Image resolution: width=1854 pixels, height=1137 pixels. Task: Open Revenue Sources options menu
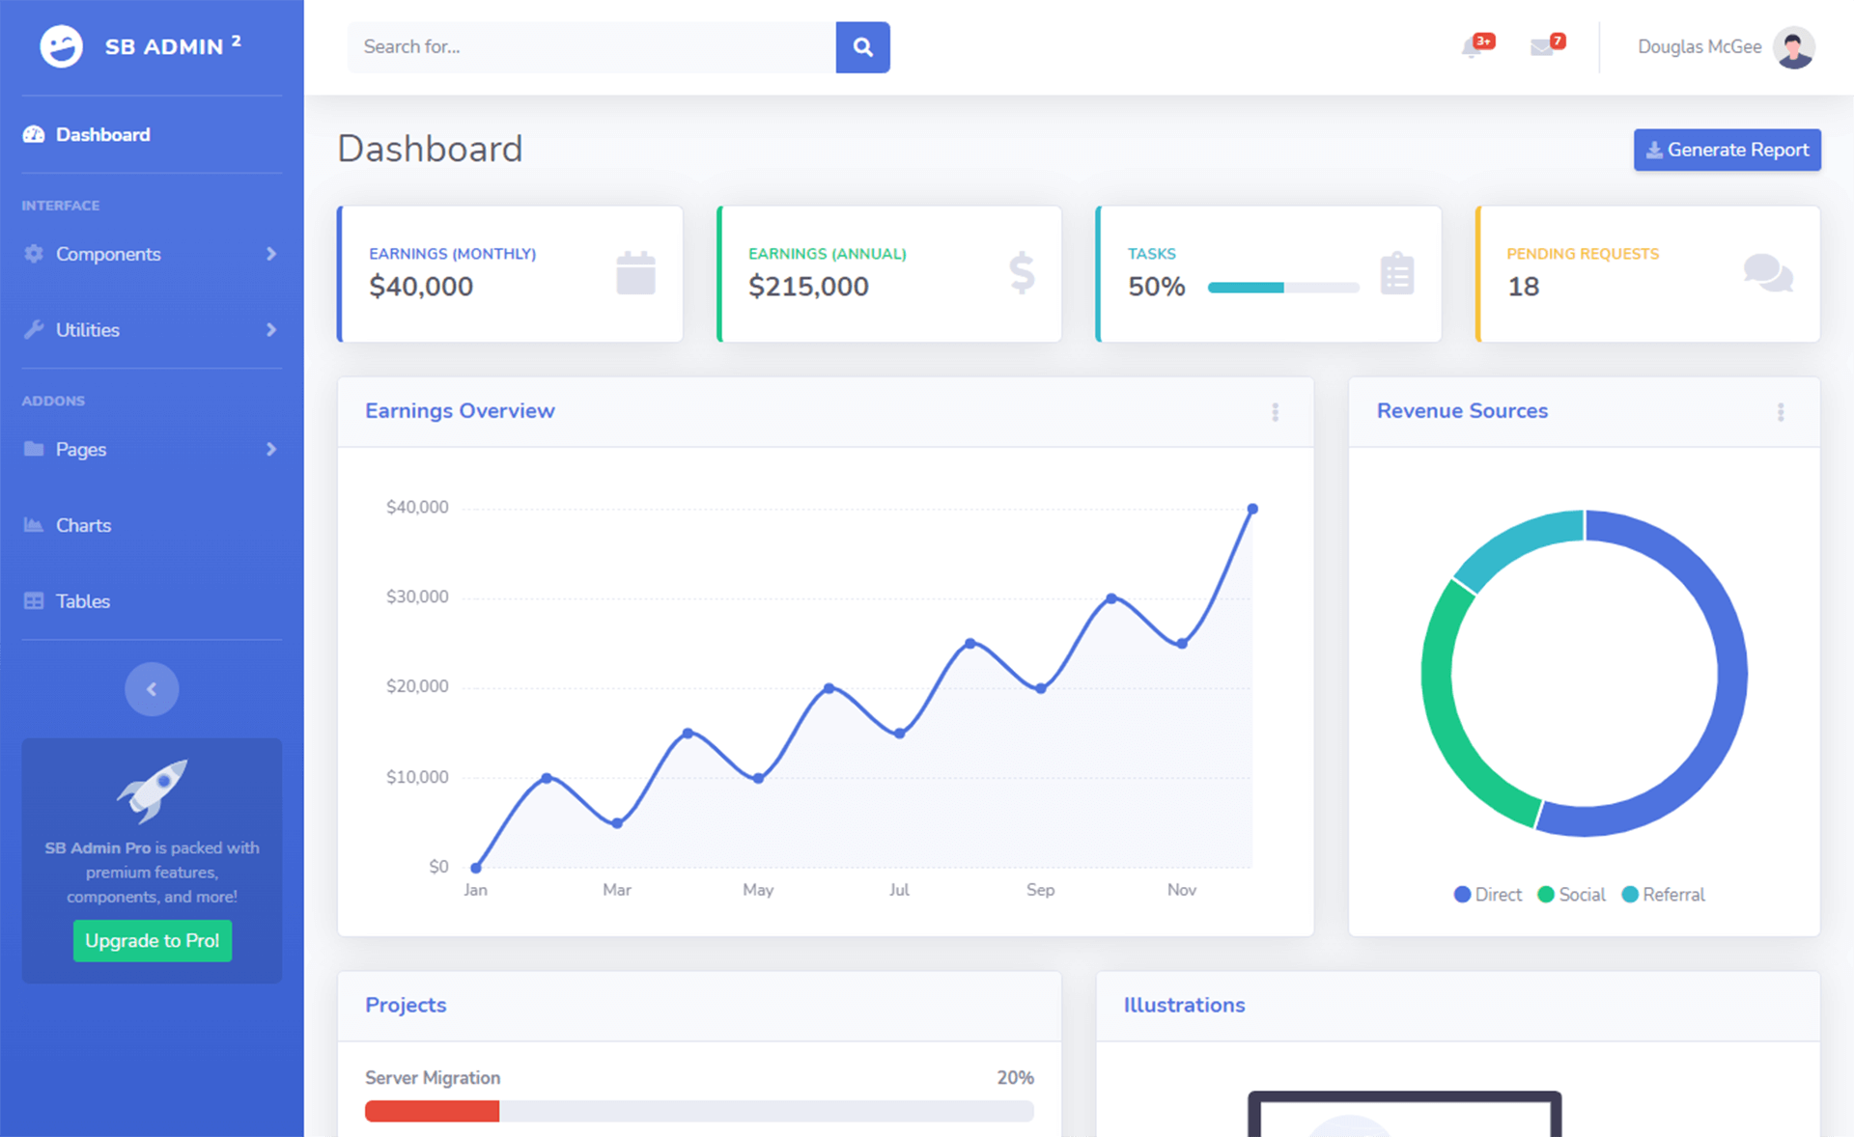coord(1782,412)
